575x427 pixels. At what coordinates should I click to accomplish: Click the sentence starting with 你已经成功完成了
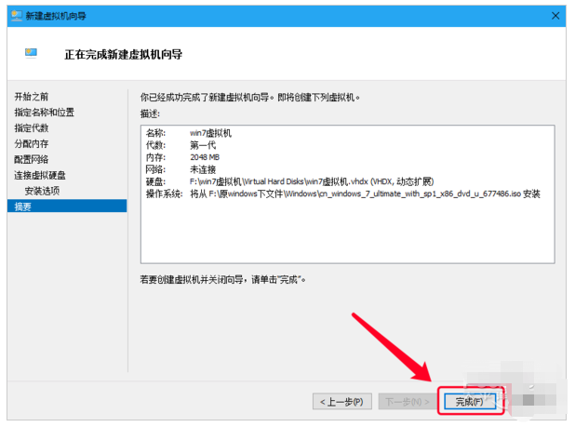coord(250,97)
